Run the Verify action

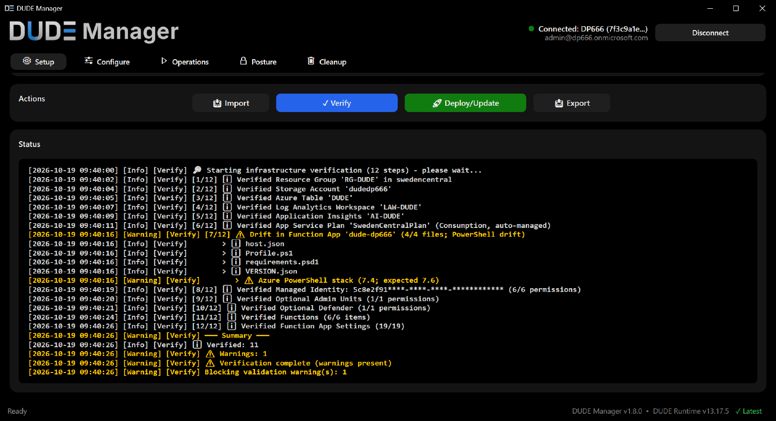coord(337,103)
